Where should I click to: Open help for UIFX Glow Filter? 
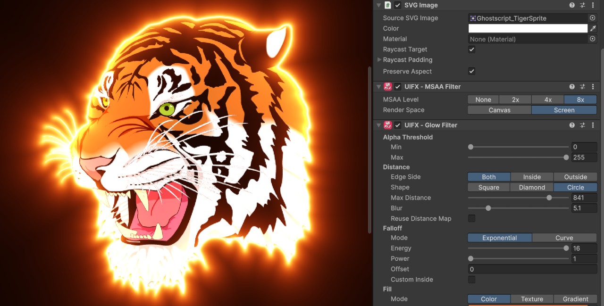coord(572,125)
